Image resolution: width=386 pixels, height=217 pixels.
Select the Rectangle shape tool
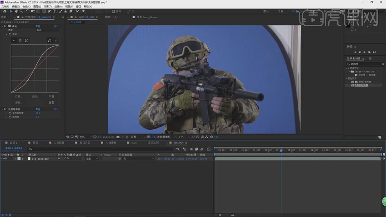pyautogui.click(x=44, y=11)
